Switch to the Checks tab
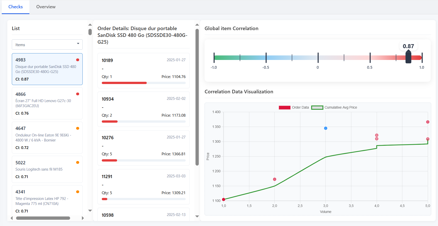This screenshot has width=438, height=226. (x=16, y=7)
